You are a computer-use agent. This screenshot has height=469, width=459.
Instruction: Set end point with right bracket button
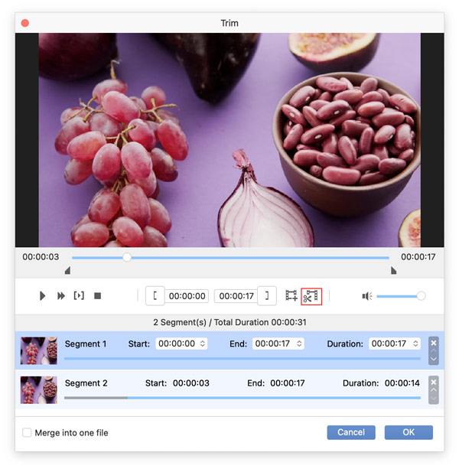[267, 296]
